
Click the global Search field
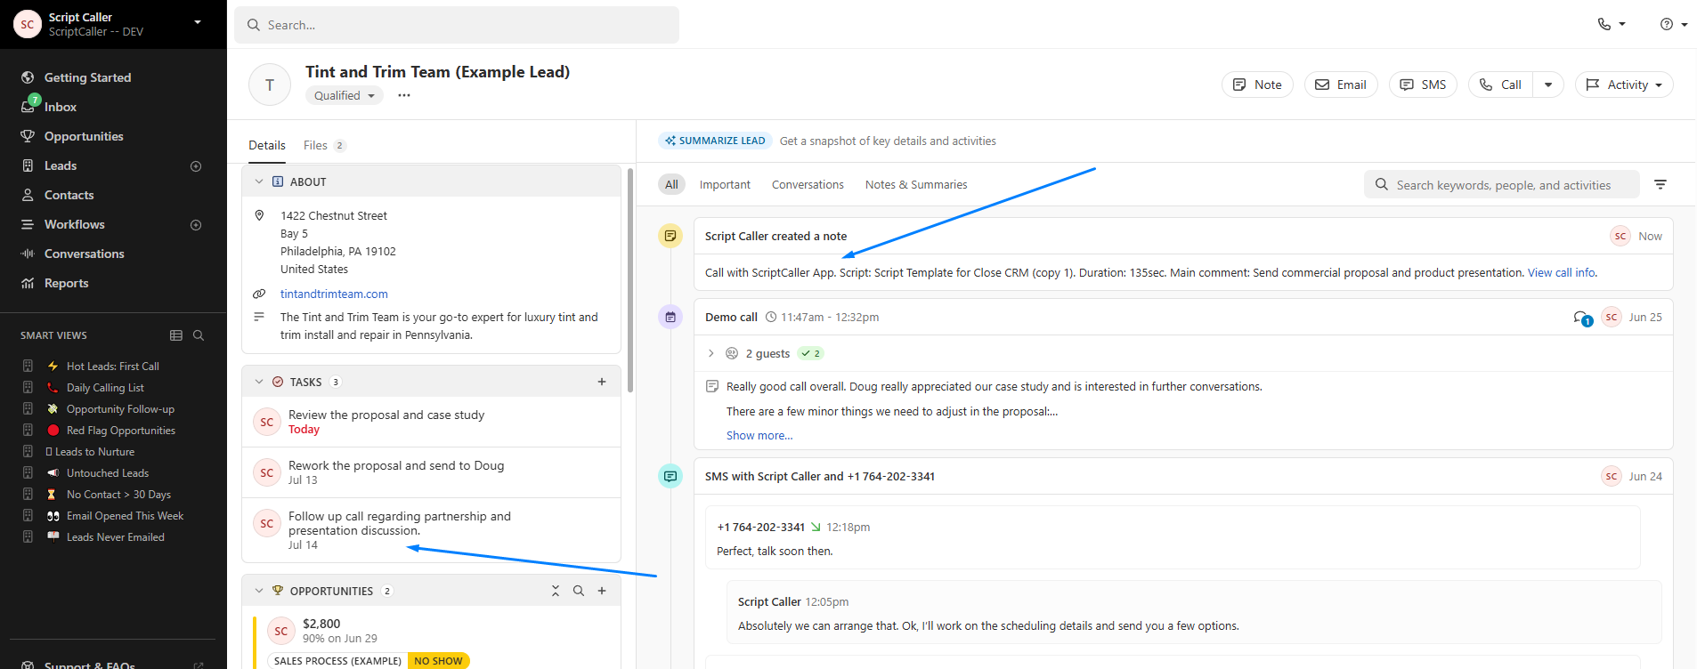457,25
